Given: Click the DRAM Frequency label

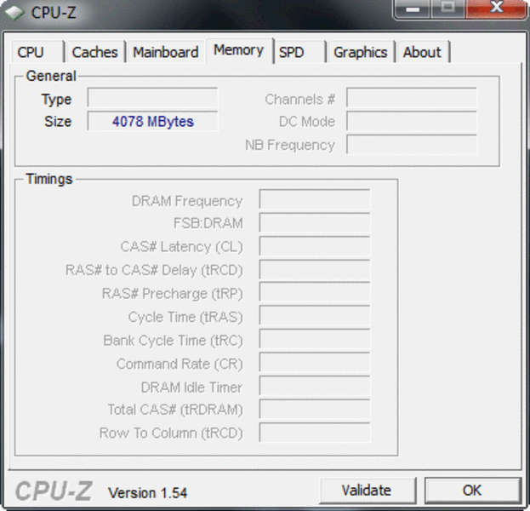Looking at the screenshot, I should [x=187, y=201].
